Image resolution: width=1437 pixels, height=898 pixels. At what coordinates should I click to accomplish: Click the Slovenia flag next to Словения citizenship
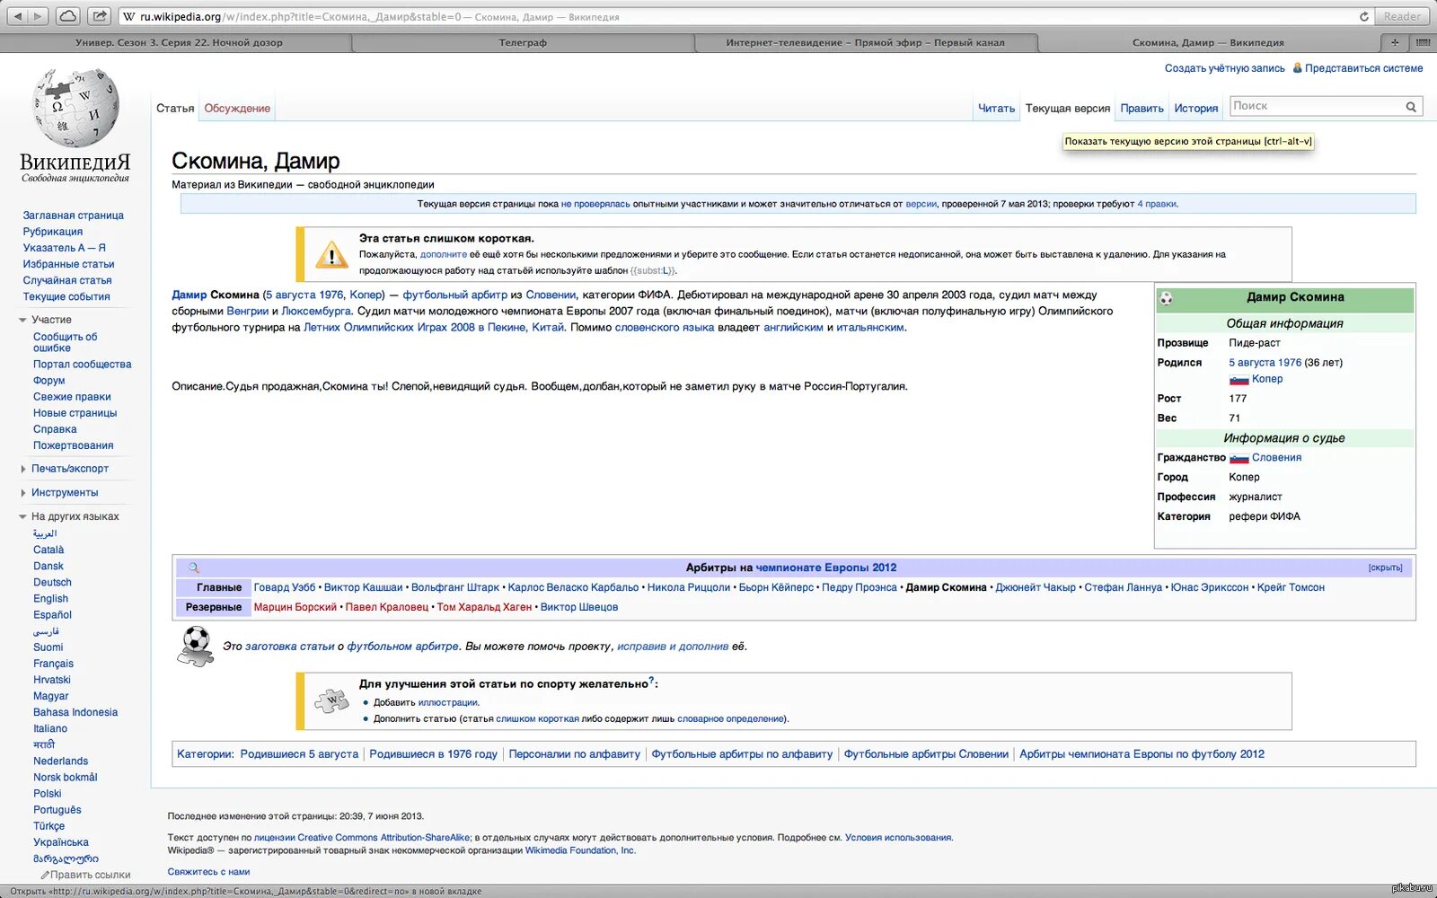point(1239,458)
